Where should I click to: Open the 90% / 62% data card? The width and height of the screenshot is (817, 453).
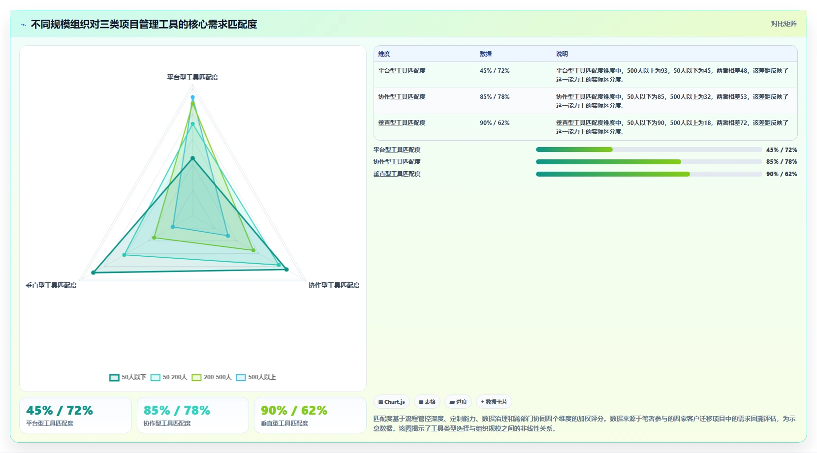[310, 415]
